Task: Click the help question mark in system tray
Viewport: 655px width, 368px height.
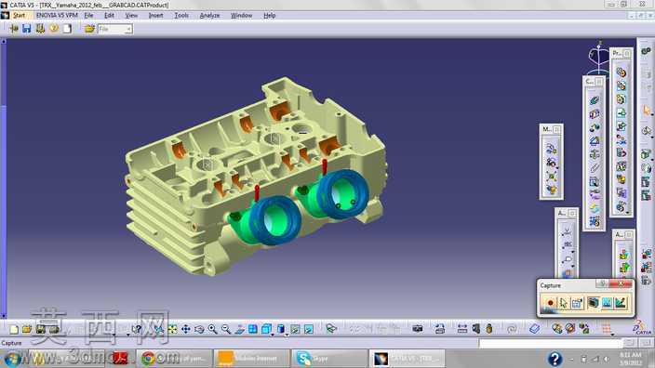Action: [555, 359]
